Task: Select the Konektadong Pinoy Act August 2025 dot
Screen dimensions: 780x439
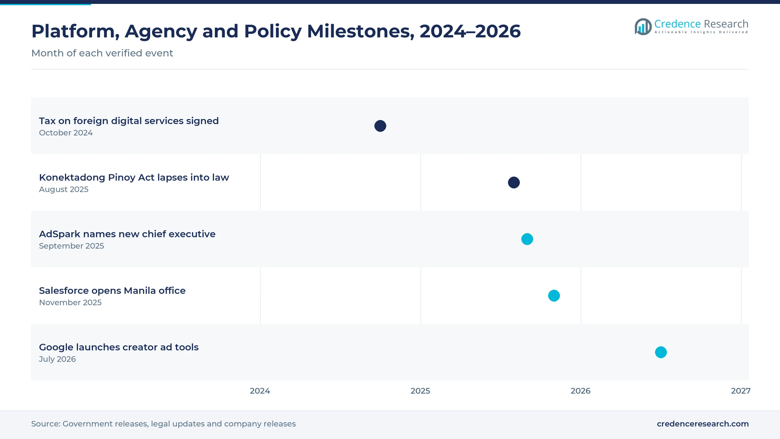Action: point(514,182)
